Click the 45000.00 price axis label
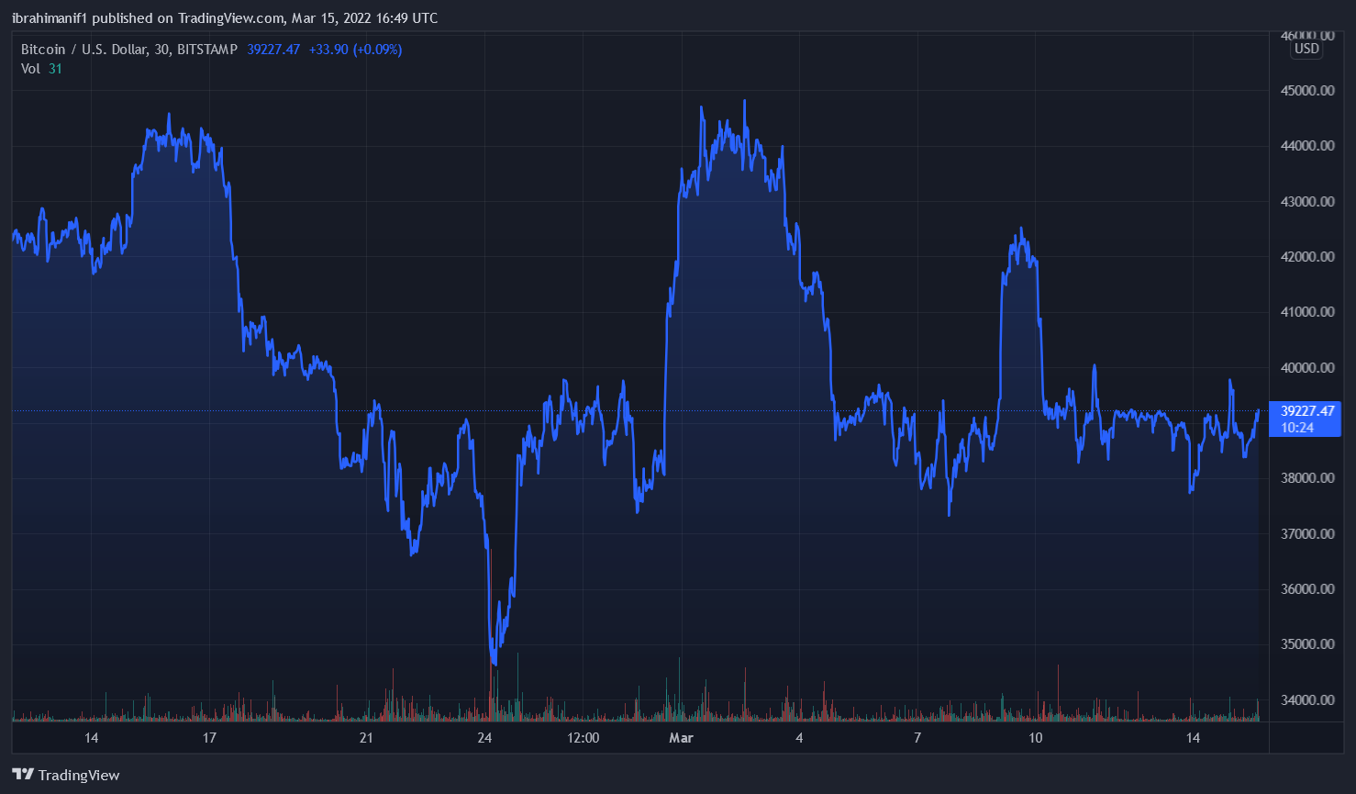This screenshot has height=794, width=1356. (1306, 91)
